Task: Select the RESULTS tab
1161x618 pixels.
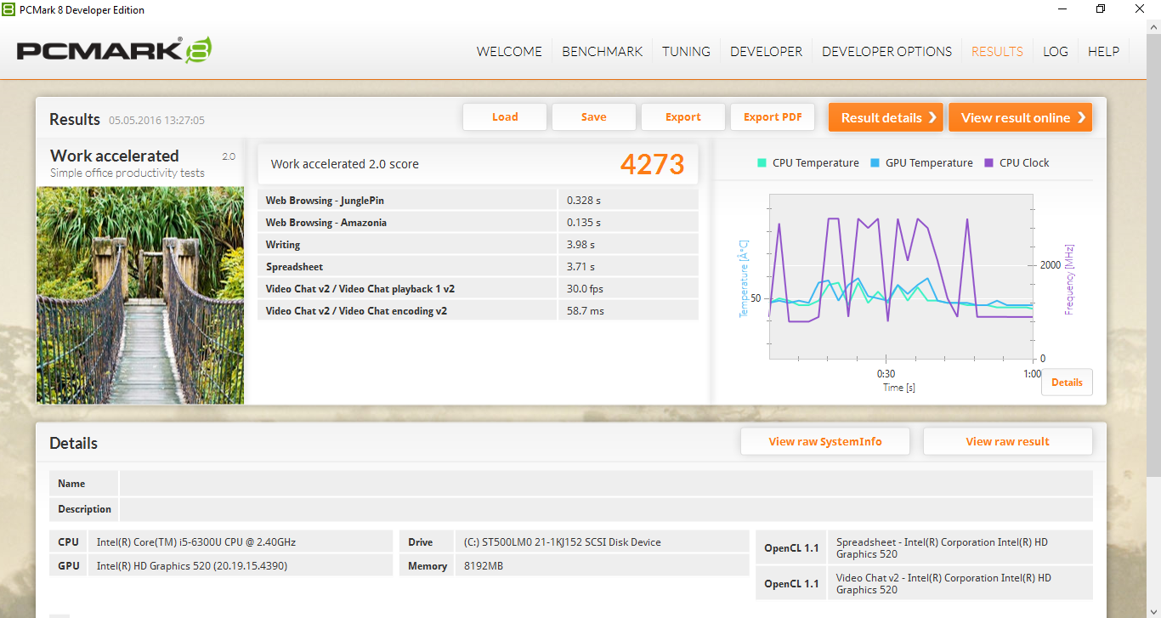Action: click(x=997, y=51)
